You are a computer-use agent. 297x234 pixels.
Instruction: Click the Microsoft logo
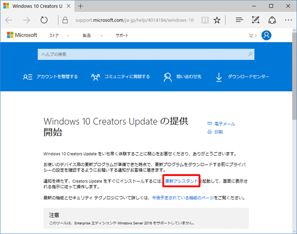tap(22, 35)
